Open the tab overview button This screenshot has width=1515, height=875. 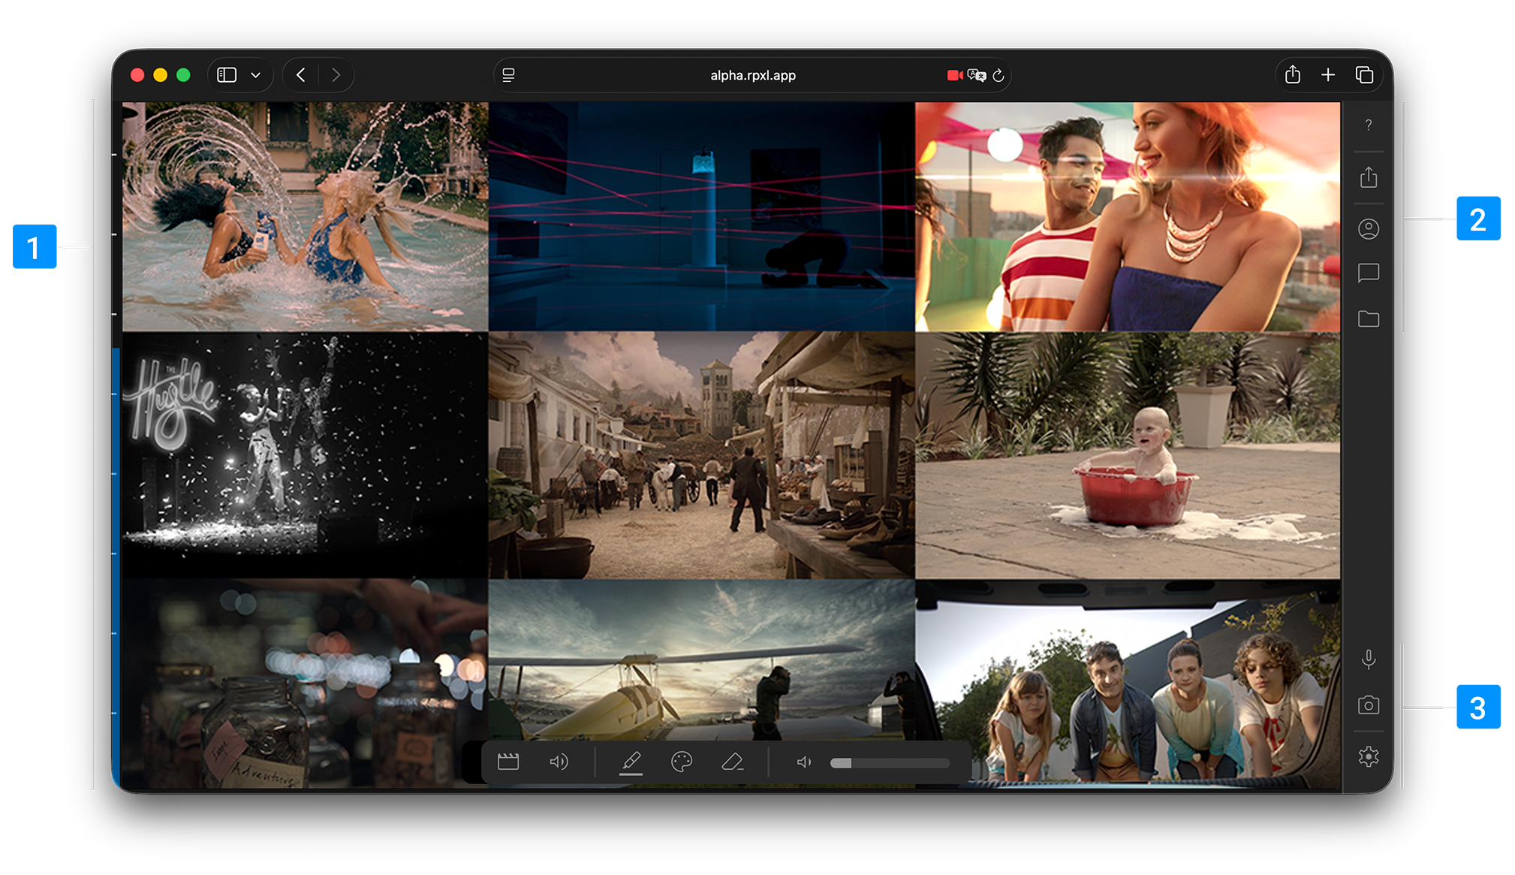click(1364, 75)
